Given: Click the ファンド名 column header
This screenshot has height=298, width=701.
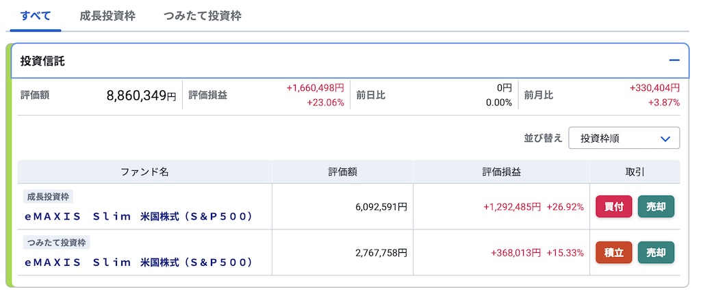Looking at the screenshot, I should [x=144, y=172].
